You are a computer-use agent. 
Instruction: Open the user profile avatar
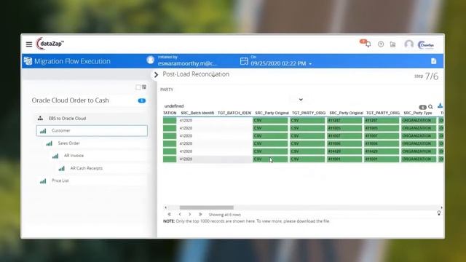409,44
